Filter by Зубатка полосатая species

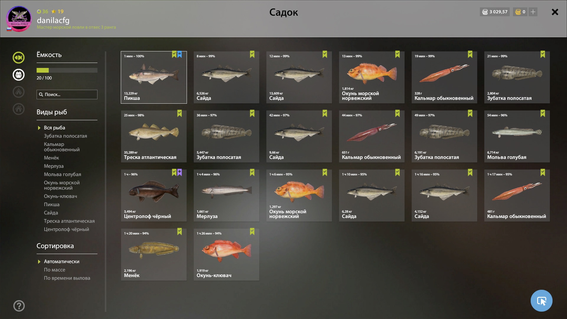(x=65, y=136)
